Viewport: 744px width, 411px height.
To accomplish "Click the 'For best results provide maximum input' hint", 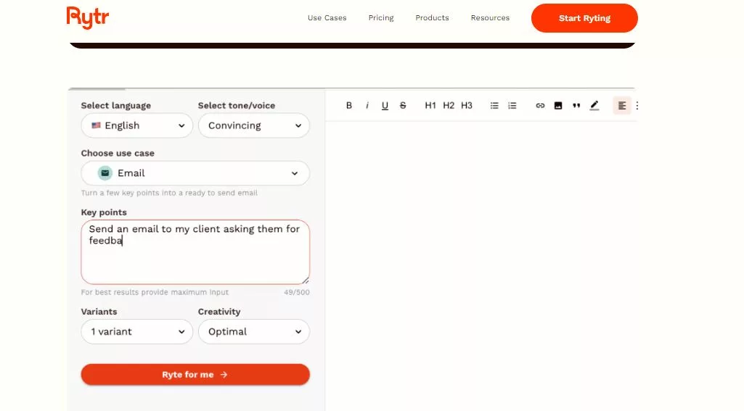I will (155, 293).
